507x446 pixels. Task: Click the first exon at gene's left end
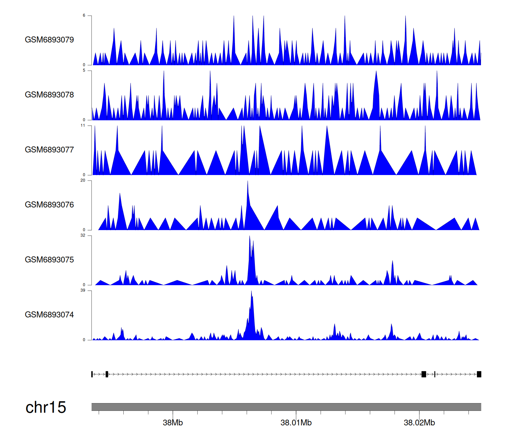pos(92,374)
